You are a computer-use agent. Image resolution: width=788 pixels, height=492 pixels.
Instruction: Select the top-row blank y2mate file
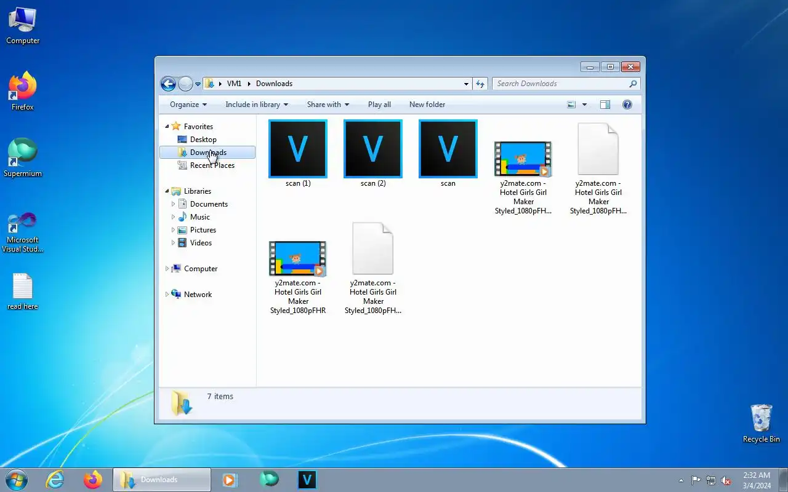(598, 169)
